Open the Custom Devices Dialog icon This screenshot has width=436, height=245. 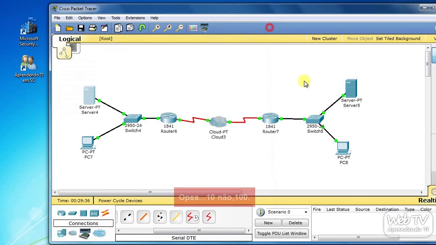(204, 28)
